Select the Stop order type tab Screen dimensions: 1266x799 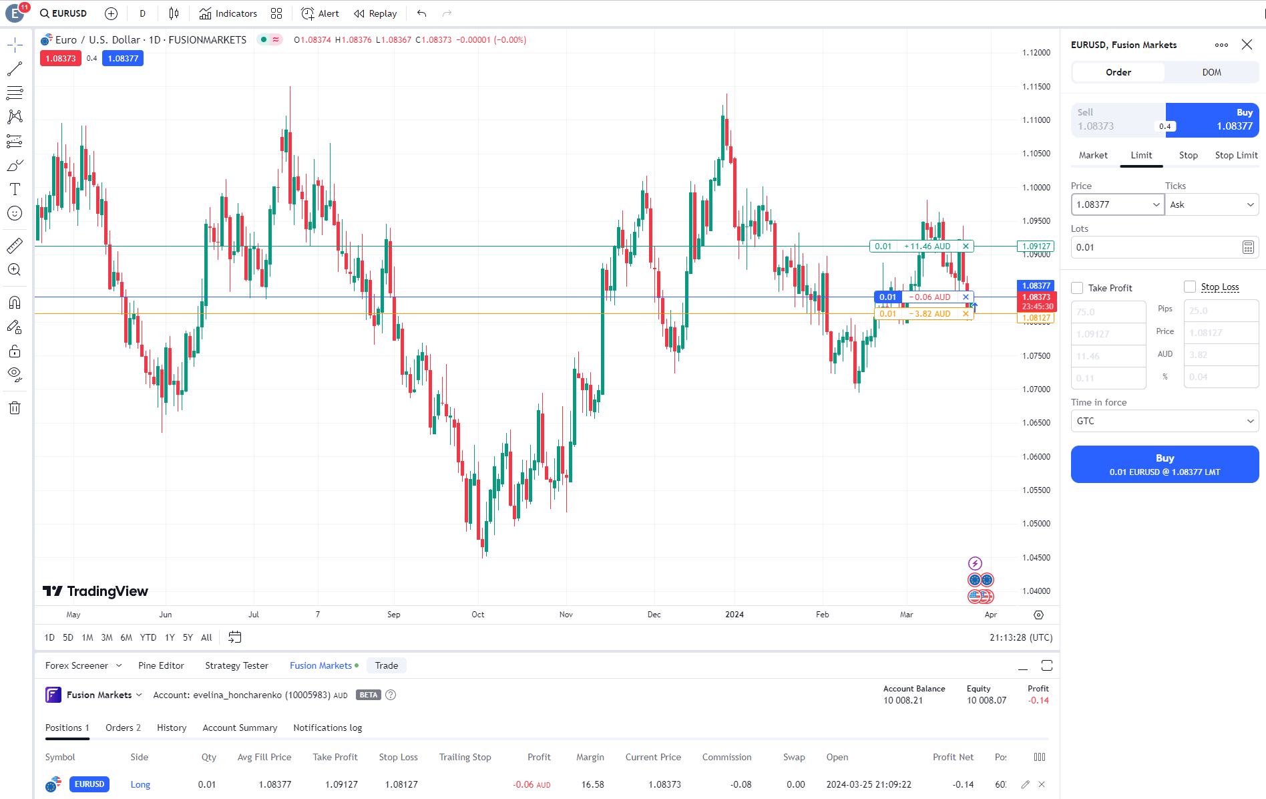(1188, 155)
